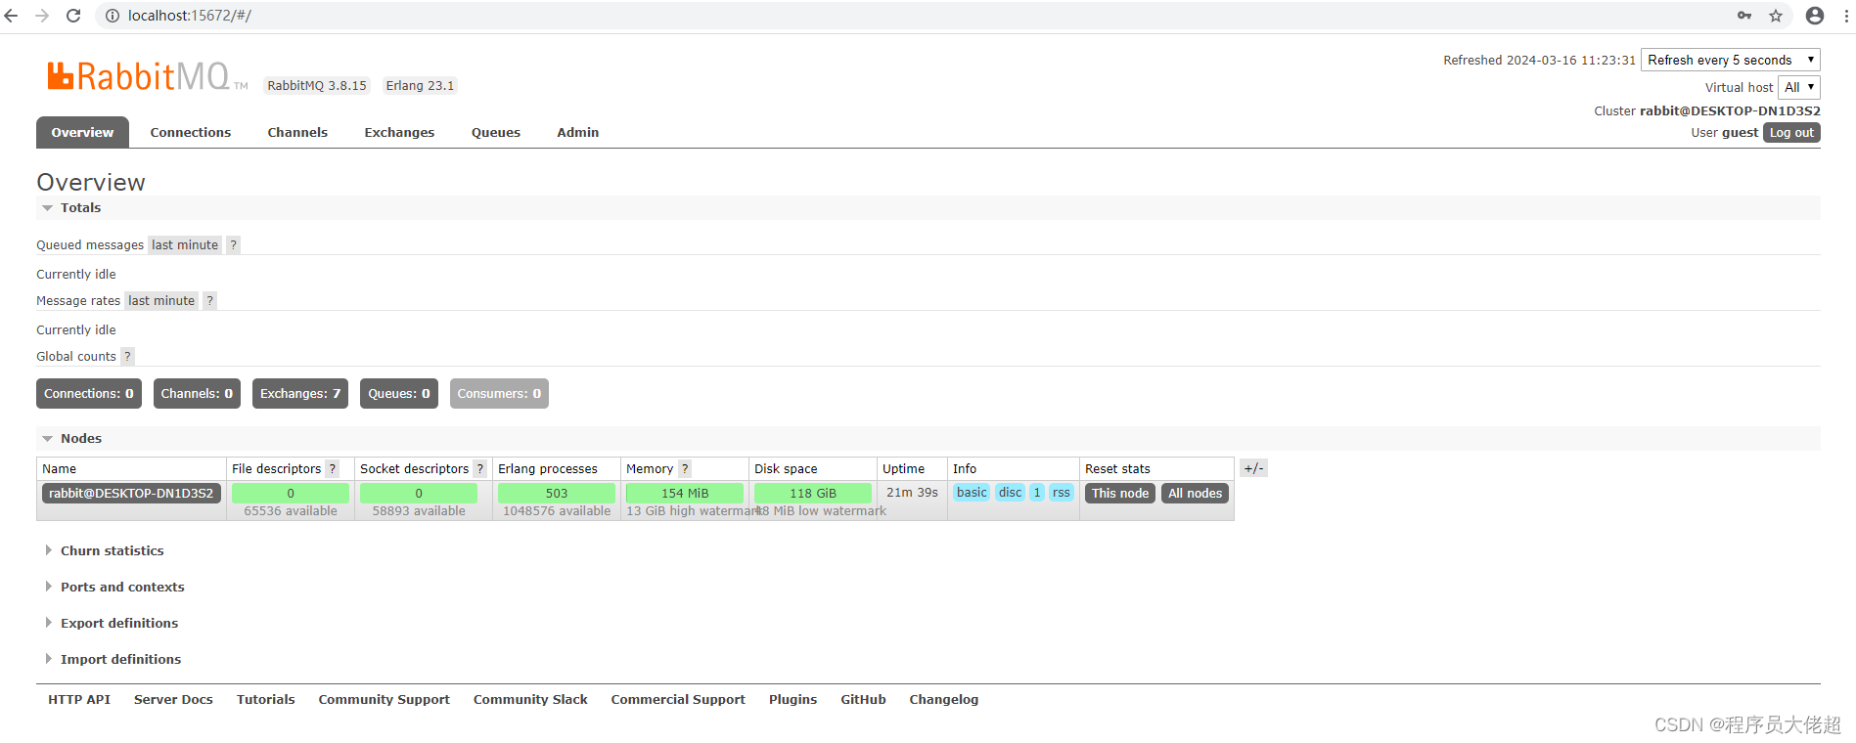Open the Commercial Support link

coord(678,700)
